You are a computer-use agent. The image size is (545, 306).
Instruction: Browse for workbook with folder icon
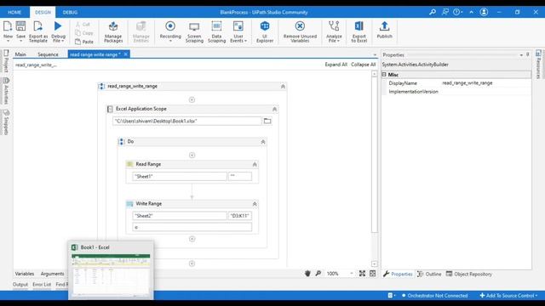267,121
